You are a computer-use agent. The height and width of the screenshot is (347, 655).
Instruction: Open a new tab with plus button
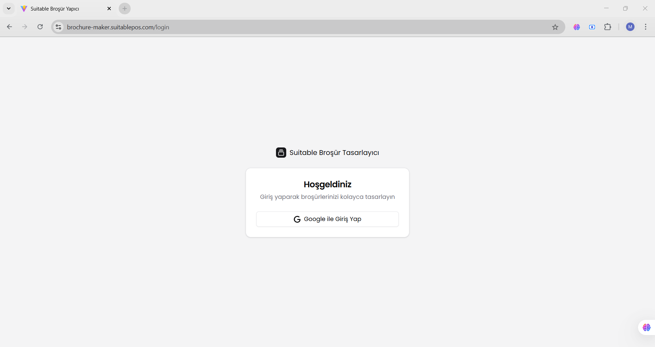[x=125, y=9]
